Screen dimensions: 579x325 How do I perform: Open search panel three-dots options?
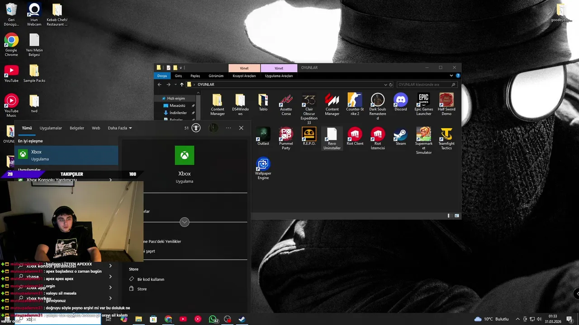point(228,128)
